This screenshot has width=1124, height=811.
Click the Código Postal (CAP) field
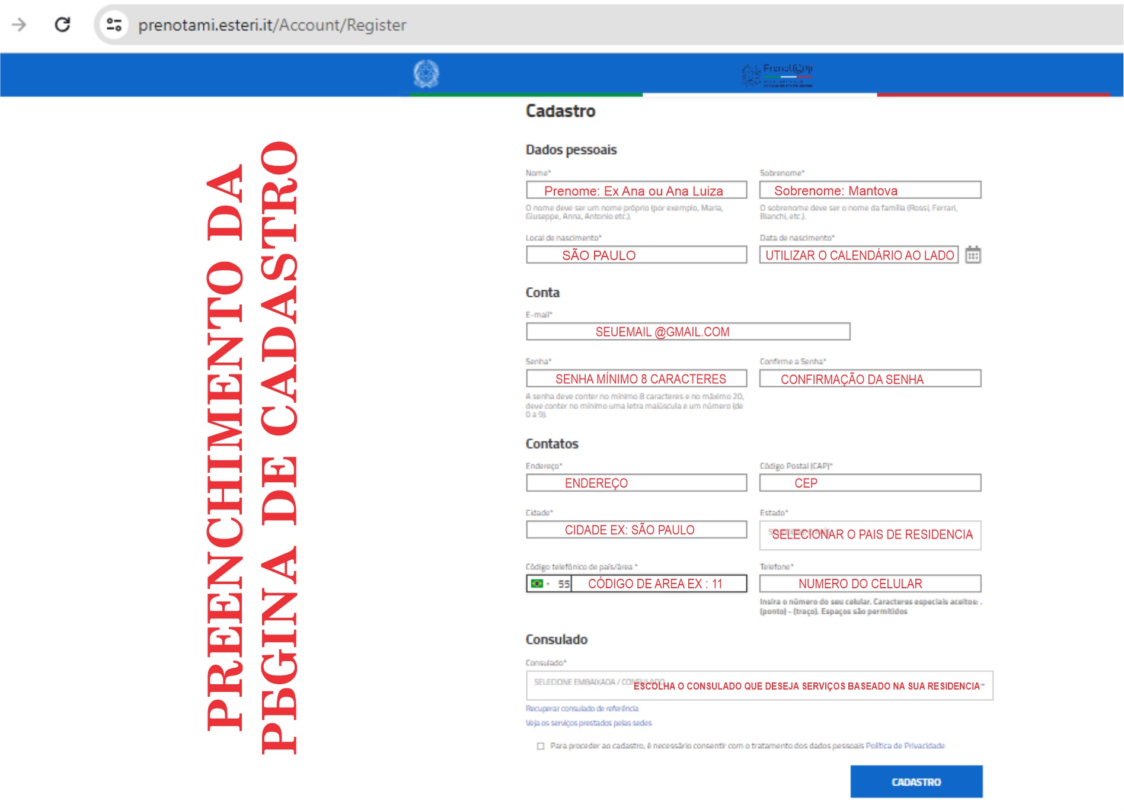[870, 483]
